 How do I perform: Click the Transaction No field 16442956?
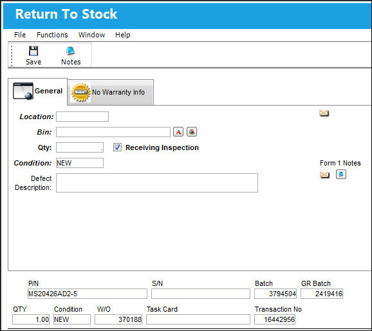point(275,319)
